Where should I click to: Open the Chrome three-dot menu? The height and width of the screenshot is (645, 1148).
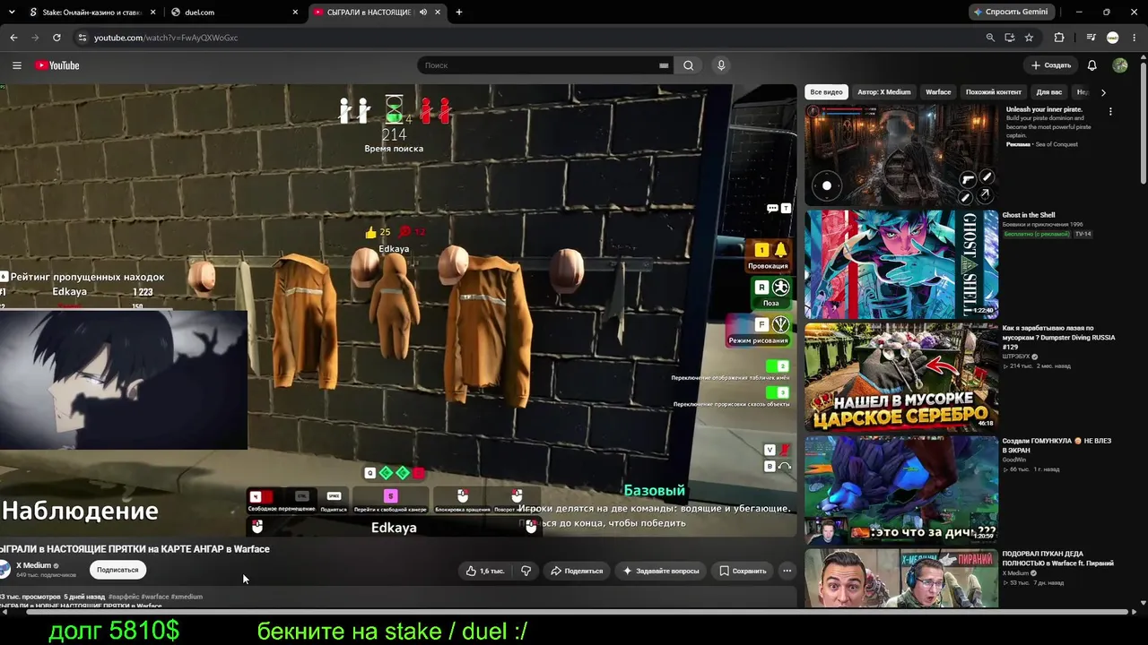click(x=1135, y=38)
